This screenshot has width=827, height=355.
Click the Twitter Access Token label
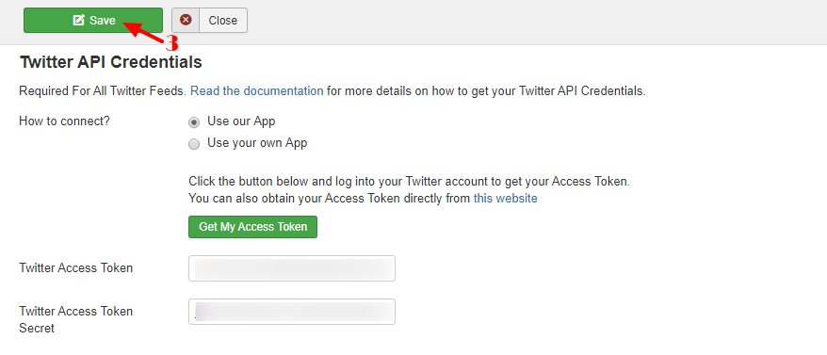(76, 268)
